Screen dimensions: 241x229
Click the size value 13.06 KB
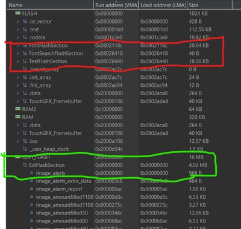point(199,213)
